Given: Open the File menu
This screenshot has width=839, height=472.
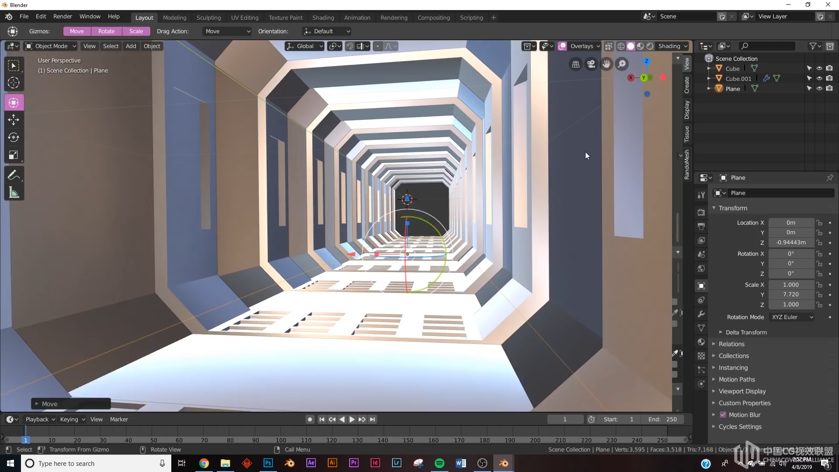Looking at the screenshot, I should 24,16.
